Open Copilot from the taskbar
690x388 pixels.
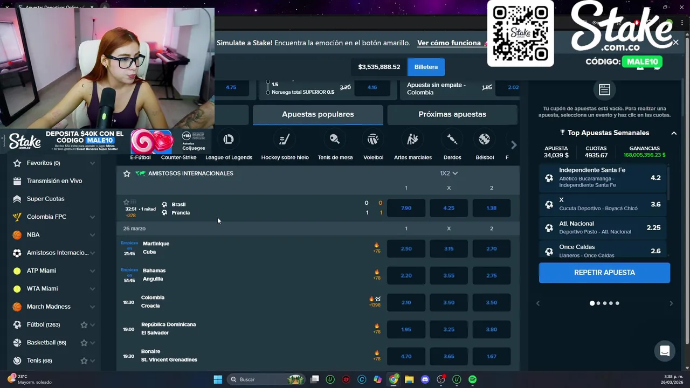pyautogui.click(x=377, y=379)
